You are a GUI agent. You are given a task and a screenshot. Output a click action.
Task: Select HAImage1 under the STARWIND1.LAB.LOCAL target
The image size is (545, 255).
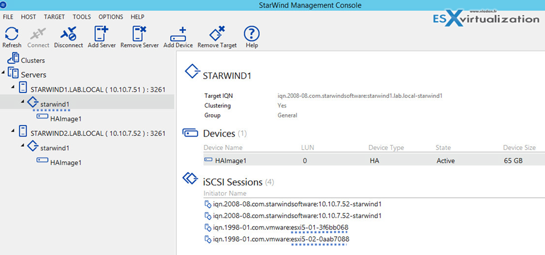coord(66,118)
